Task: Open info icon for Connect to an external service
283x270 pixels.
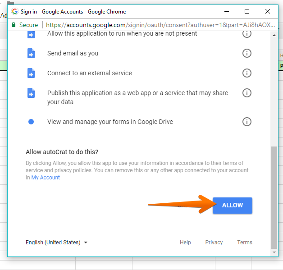Action: (x=246, y=73)
